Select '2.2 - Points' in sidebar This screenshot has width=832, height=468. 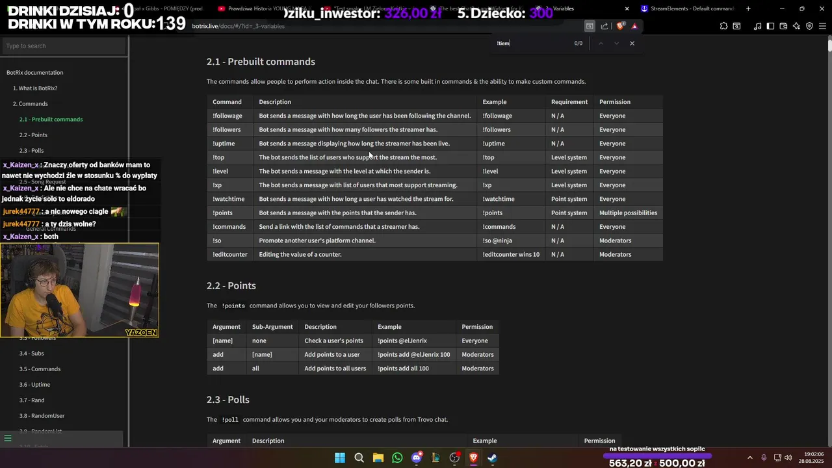coord(33,135)
